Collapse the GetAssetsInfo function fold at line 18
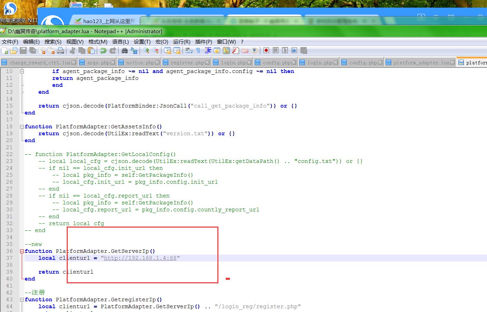The image size is (487, 312). 22,127
